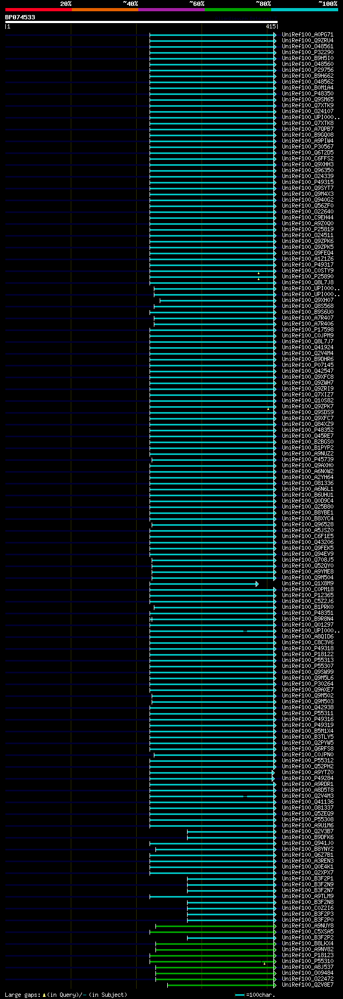Select the UniRef100_O22472 label
The image size is (343, 999).
[308, 979]
